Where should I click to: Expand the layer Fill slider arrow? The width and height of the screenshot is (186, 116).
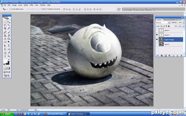(x=184, y=26)
